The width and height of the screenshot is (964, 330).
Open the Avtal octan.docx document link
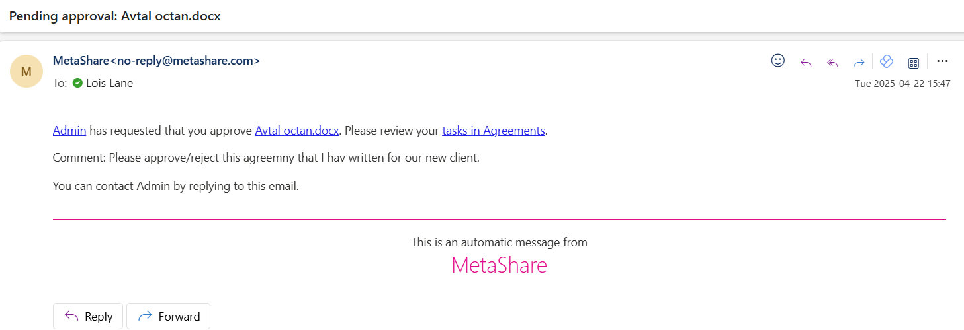pos(297,131)
